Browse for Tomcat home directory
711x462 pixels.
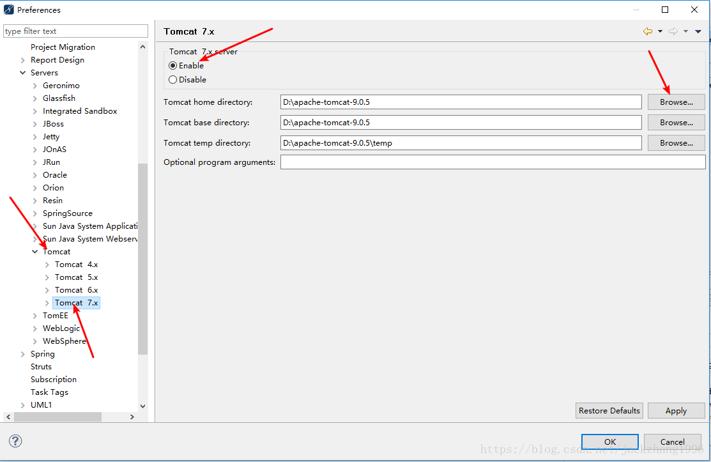click(x=676, y=102)
